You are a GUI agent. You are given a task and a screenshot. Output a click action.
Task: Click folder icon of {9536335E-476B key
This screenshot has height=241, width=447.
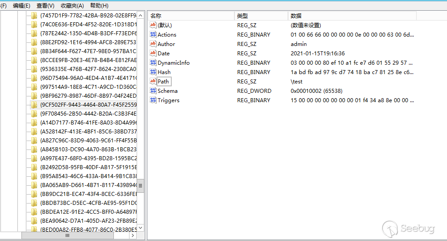click(x=34, y=69)
